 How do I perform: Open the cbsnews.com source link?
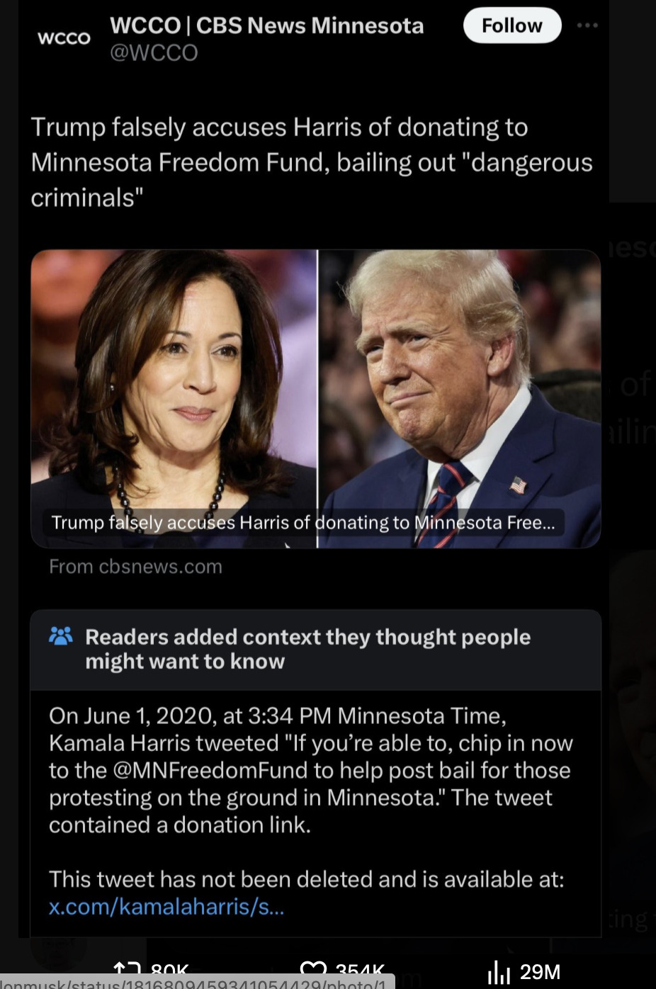tap(135, 567)
